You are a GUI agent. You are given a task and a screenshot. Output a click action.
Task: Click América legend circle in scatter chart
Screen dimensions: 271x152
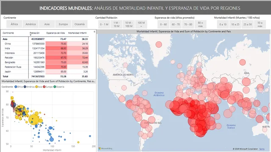[x=25, y=87]
